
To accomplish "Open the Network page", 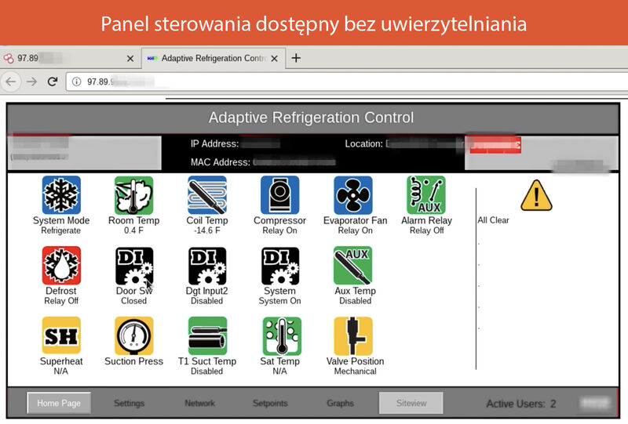I will pyautogui.click(x=200, y=403).
